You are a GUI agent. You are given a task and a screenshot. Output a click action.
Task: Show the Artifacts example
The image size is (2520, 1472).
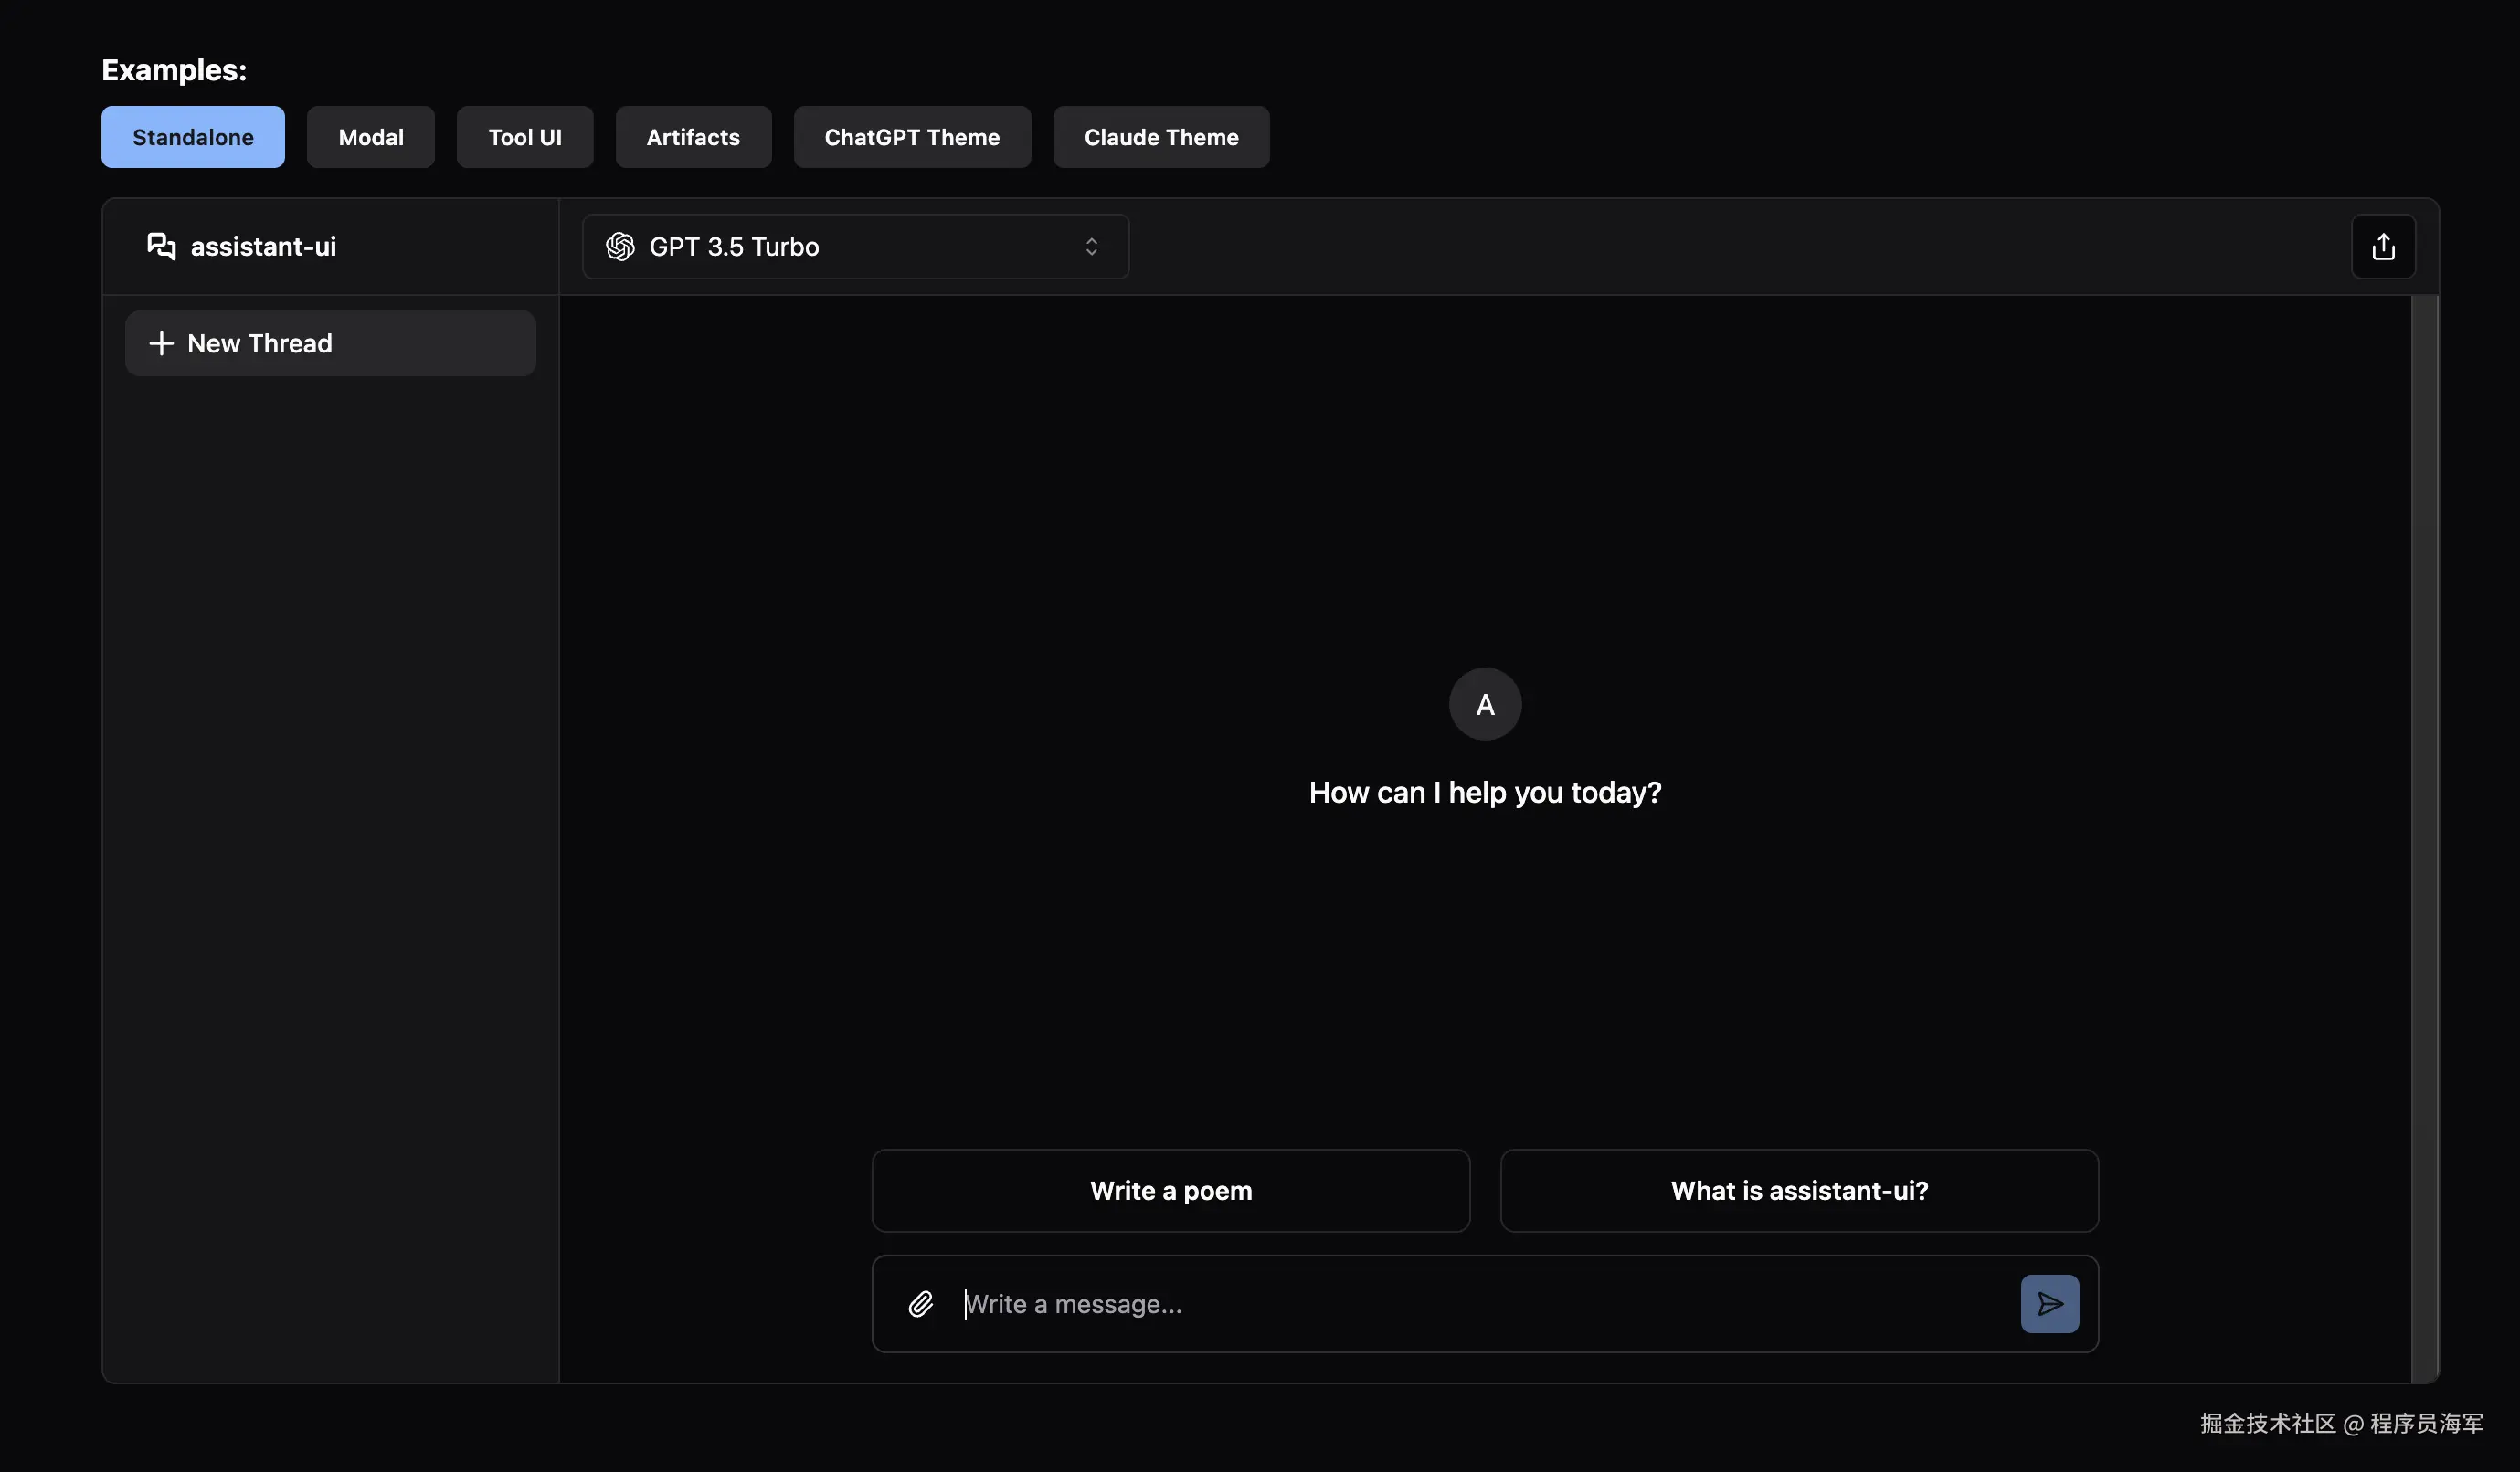click(692, 138)
